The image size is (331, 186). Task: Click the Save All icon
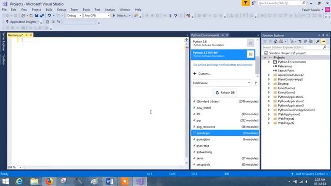click(42, 16)
